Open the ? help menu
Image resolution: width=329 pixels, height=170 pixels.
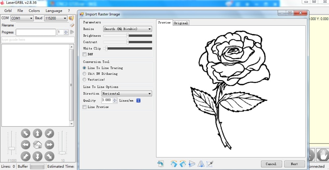pos(69,11)
